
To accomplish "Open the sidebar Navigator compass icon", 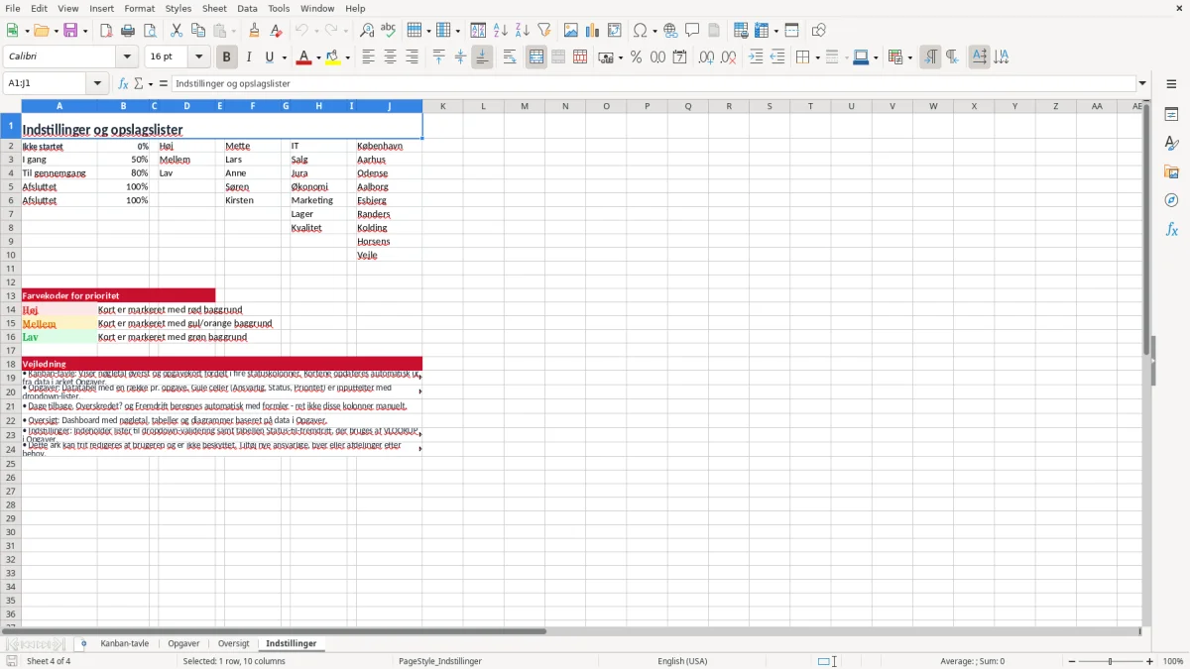I will coord(1171,200).
